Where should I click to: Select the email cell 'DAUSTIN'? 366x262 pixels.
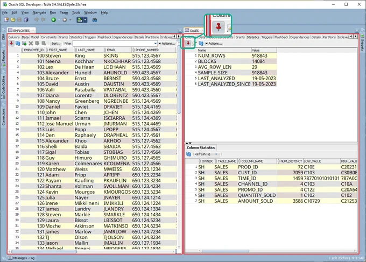point(117,84)
